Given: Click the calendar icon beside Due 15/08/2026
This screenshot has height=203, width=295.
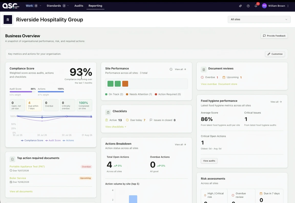Looking at the screenshot, I should coord(11,182).
